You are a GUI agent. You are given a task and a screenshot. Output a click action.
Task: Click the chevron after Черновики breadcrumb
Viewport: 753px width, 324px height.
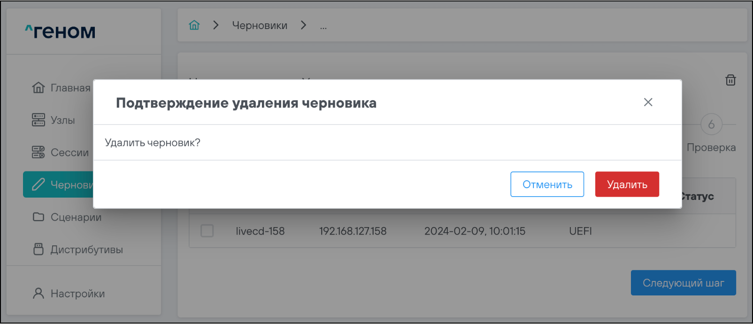click(303, 25)
